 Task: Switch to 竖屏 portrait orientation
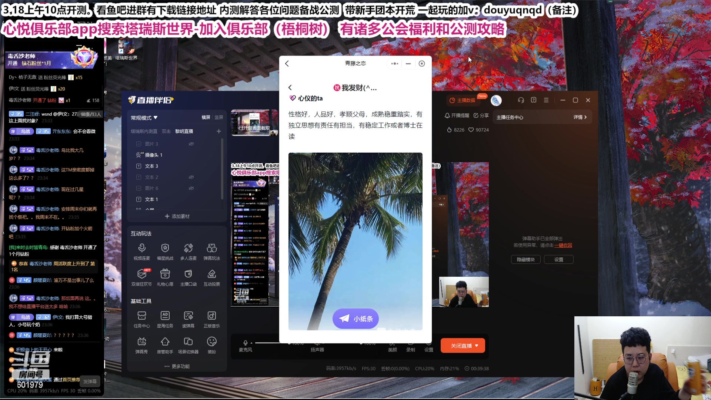pos(219,117)
